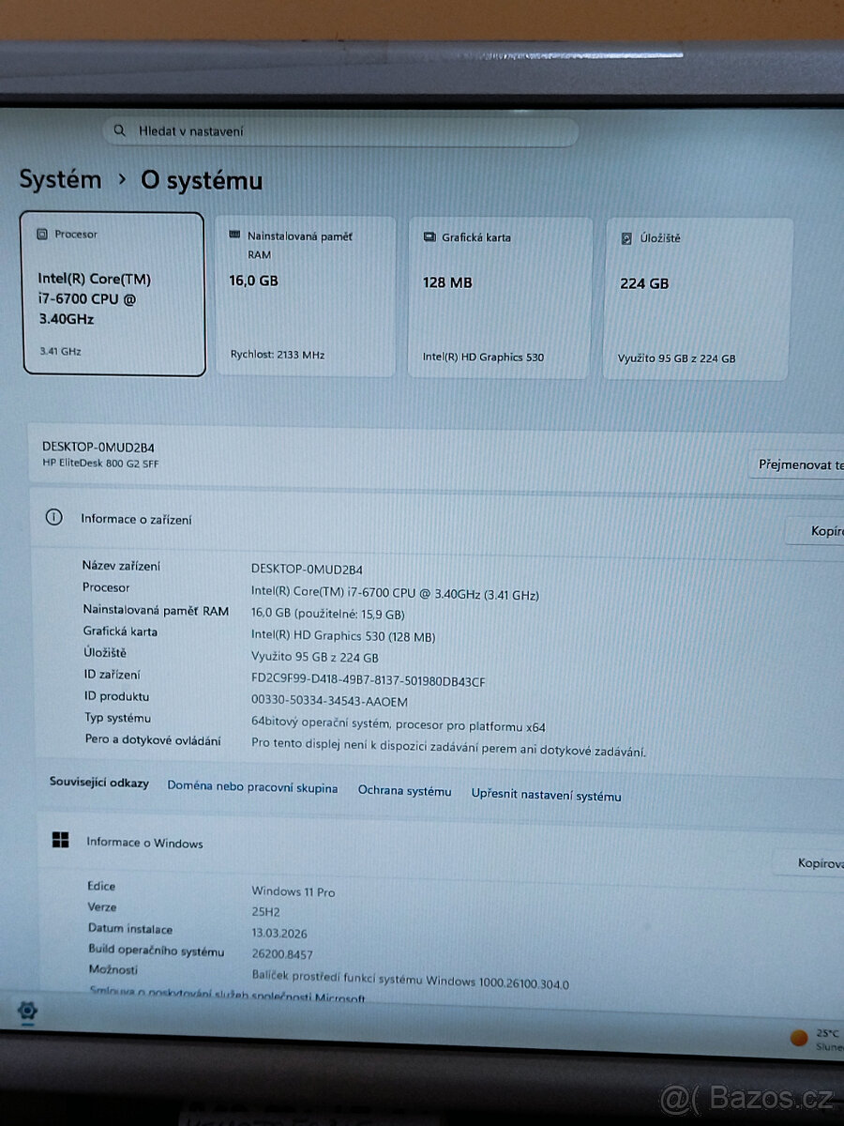Screen dimensions: 844x1126
Task: Click the info circle icon by 'Informace o zařízení'
Action: tap(54, 517)
